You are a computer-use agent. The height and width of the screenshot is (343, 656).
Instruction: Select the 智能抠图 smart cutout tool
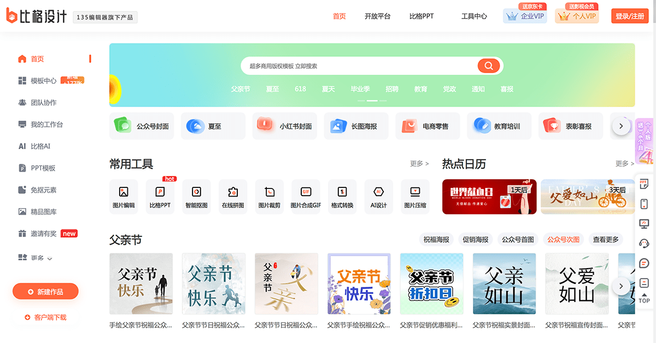(x=196, y=196)
